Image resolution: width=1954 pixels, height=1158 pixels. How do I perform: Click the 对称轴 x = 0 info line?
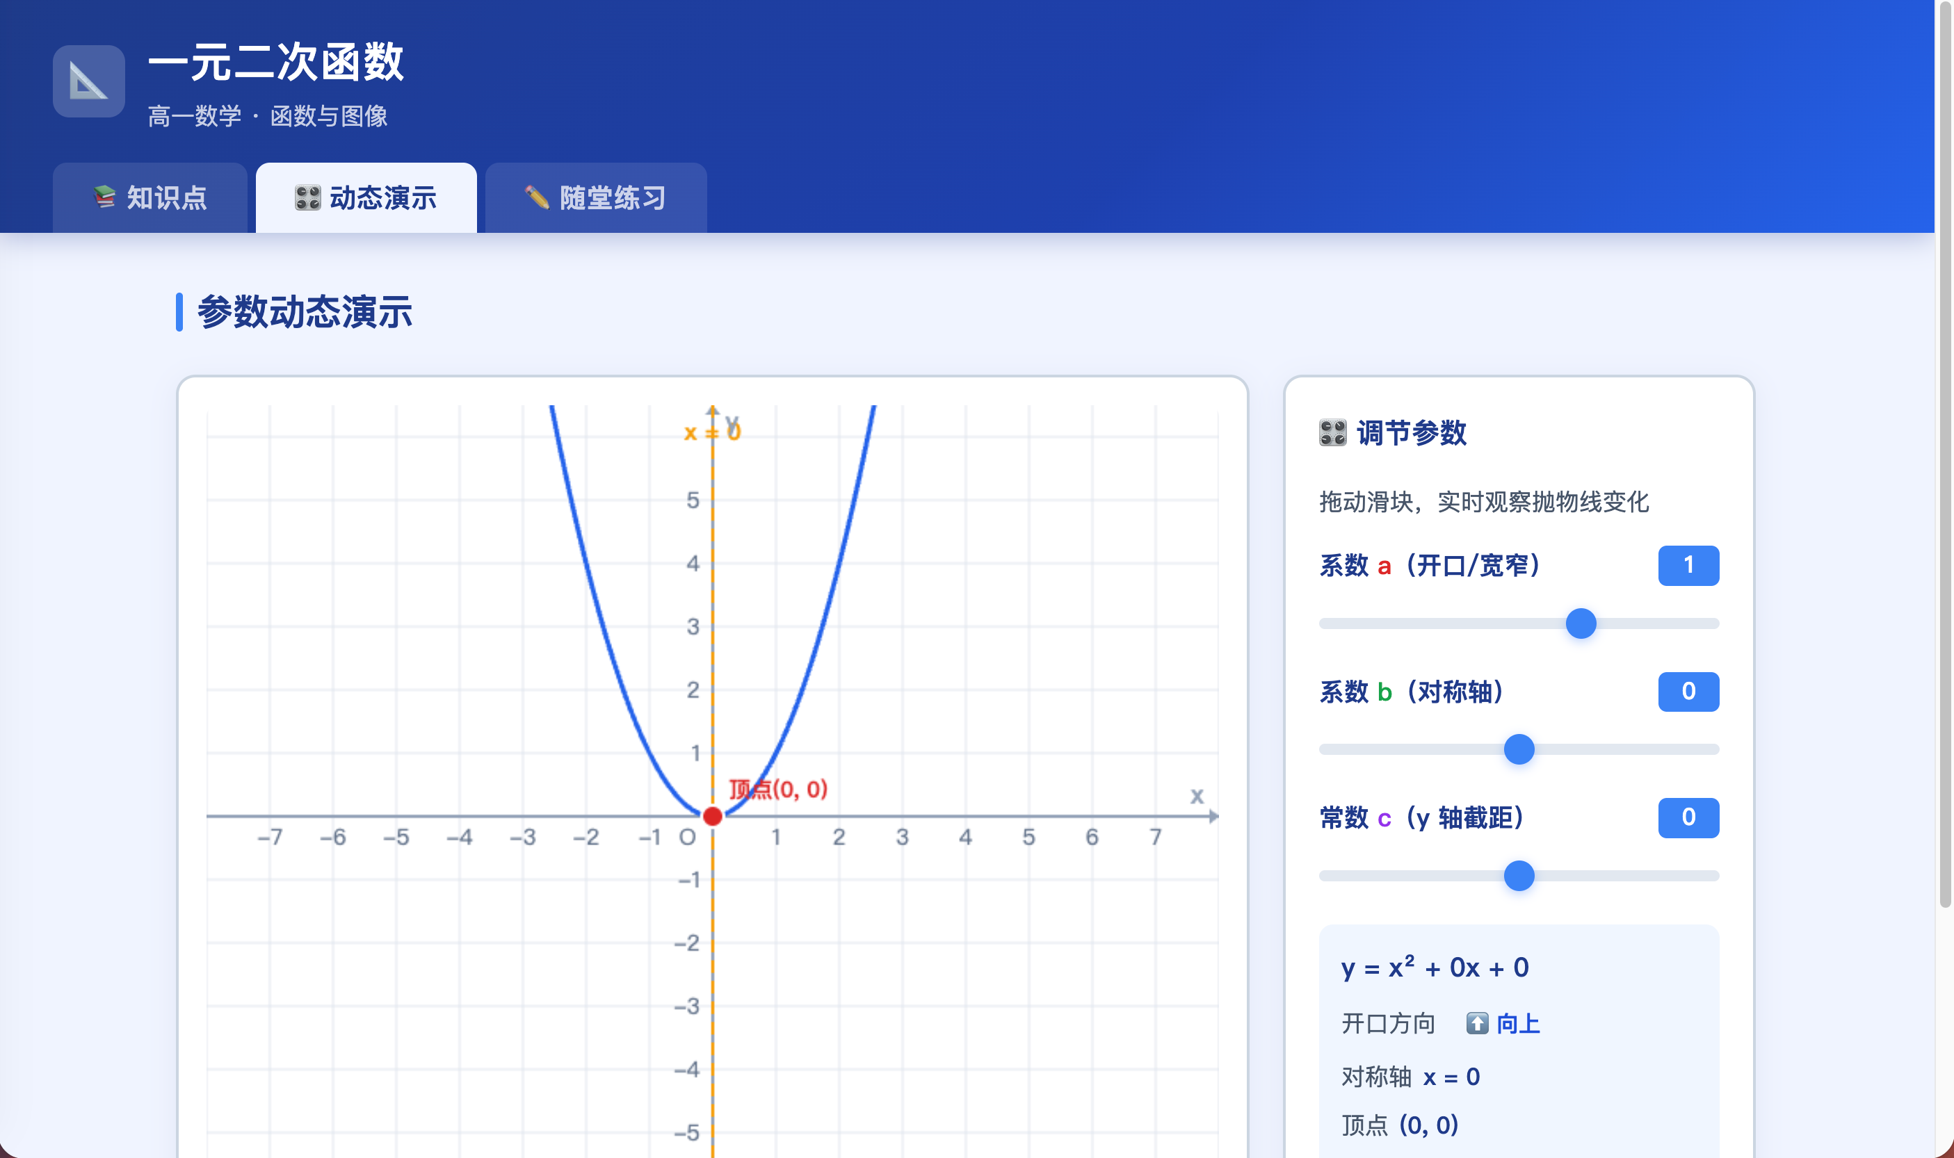1410,1077
